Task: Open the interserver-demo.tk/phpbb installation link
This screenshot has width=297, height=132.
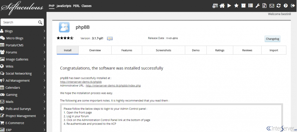Action: (81, 82)
